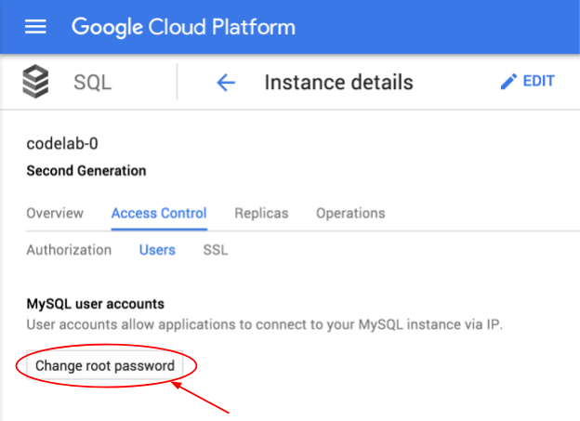Image resolution: width=580 pixels, height=421 pixels.
Task: Click the EDIT button label
Action: pos(538,81)
